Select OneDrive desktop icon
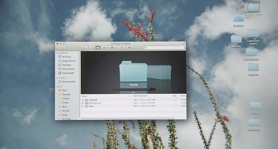Screen dimensions: 278x149 pos(238,21)
